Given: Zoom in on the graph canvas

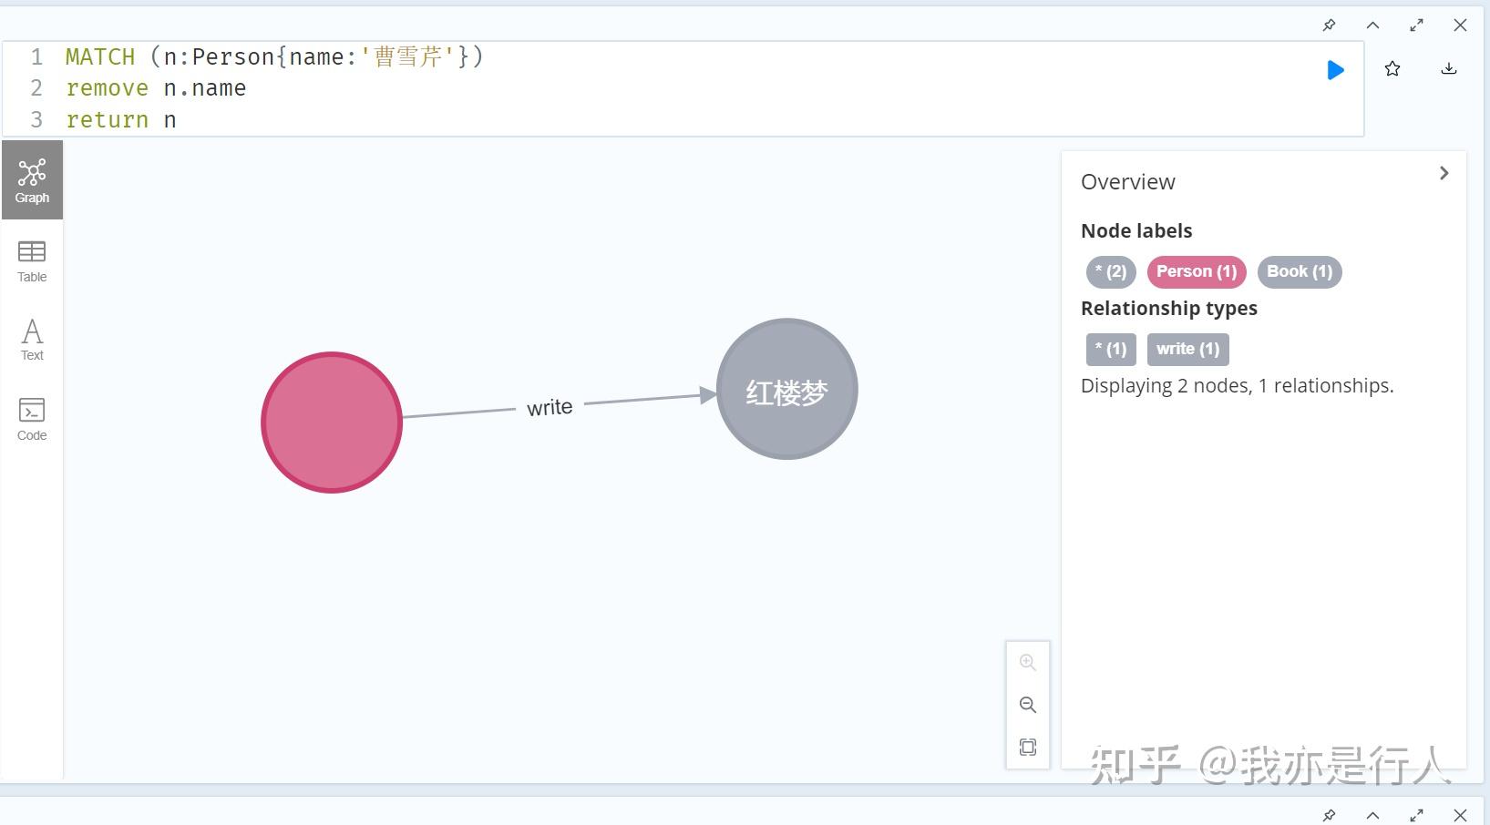Looking at the screenshot, I should [1028, 662].
